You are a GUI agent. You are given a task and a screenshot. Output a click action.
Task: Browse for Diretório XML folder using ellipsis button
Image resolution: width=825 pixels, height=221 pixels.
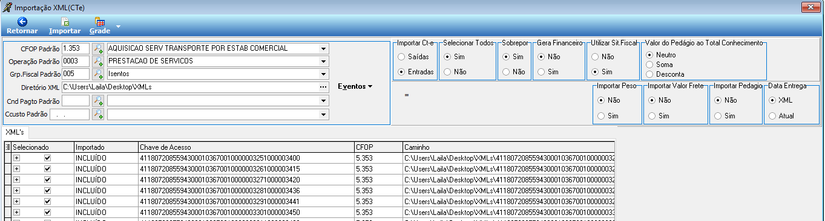323,87
